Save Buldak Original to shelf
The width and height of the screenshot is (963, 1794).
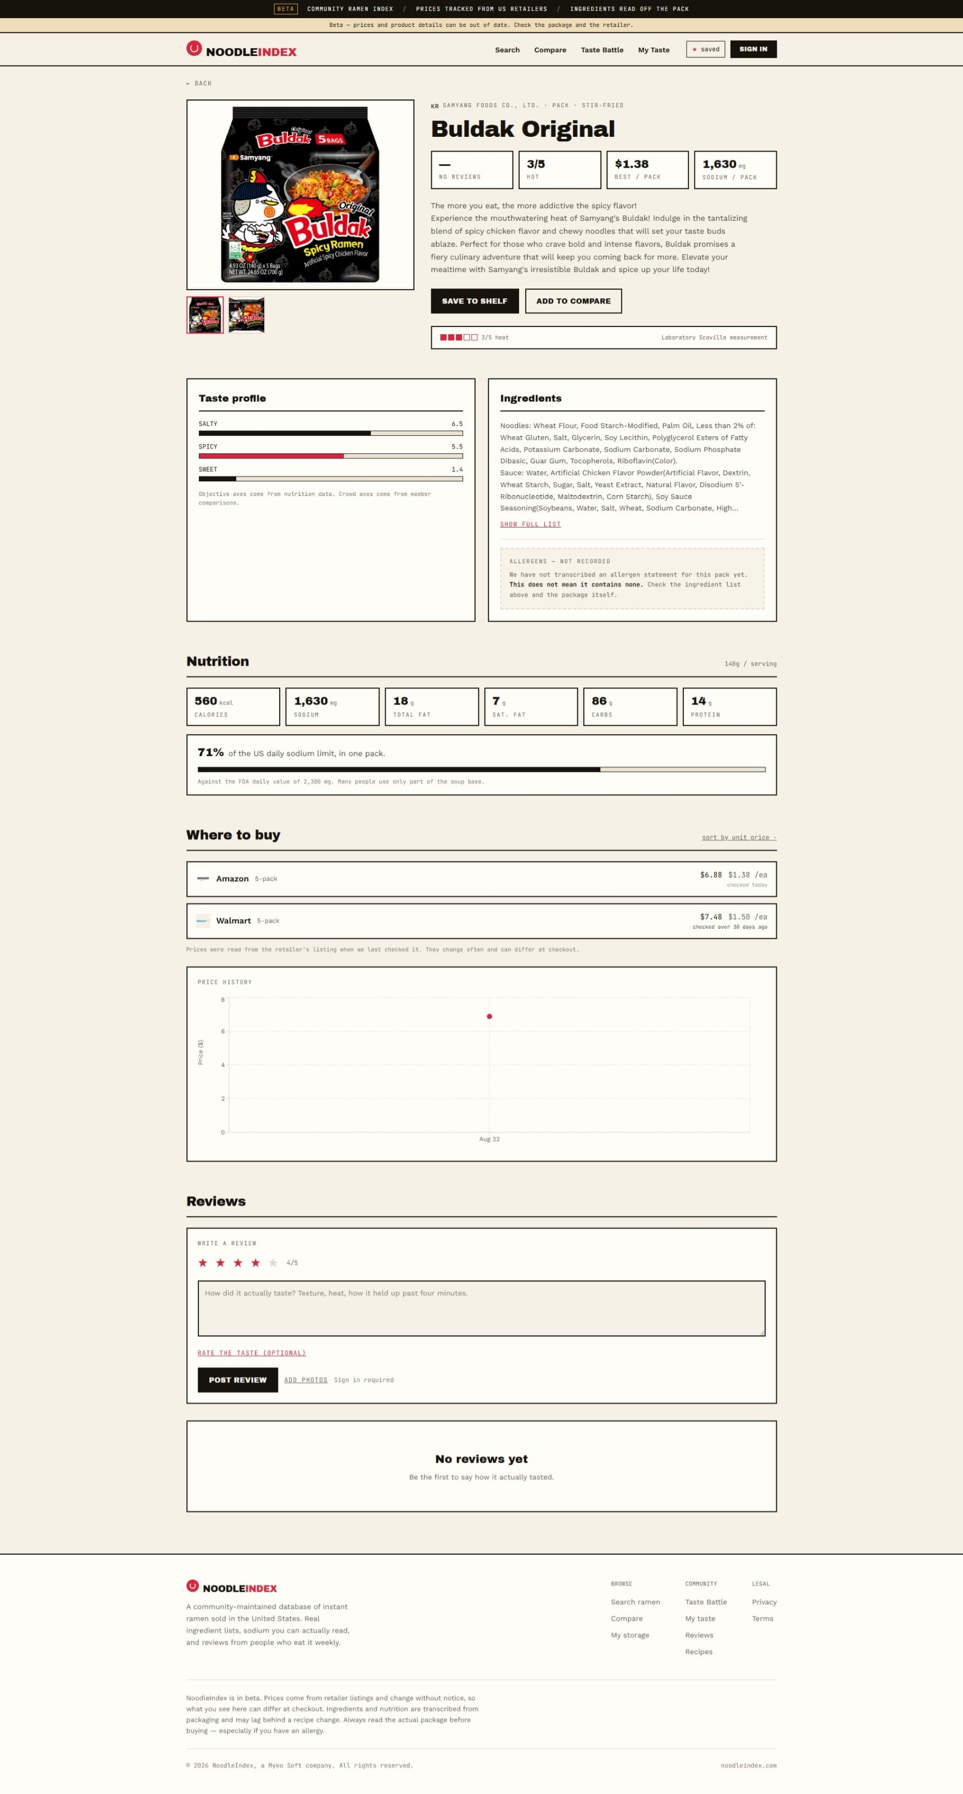(x=474, y=301)
